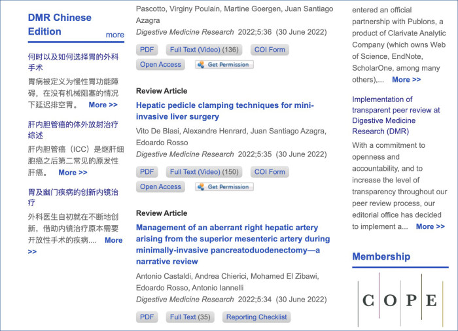Viewport: 458px width, 331px height.
Task: Open COI Form for the Hepatic pedicle article
Action: tap(270, 172)
